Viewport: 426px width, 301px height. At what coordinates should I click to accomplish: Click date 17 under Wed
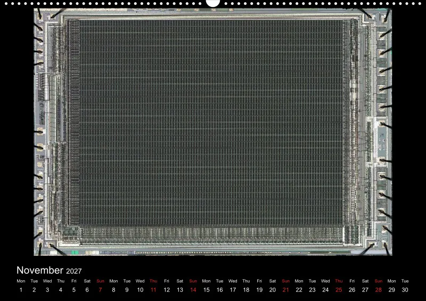pos(233,290)
